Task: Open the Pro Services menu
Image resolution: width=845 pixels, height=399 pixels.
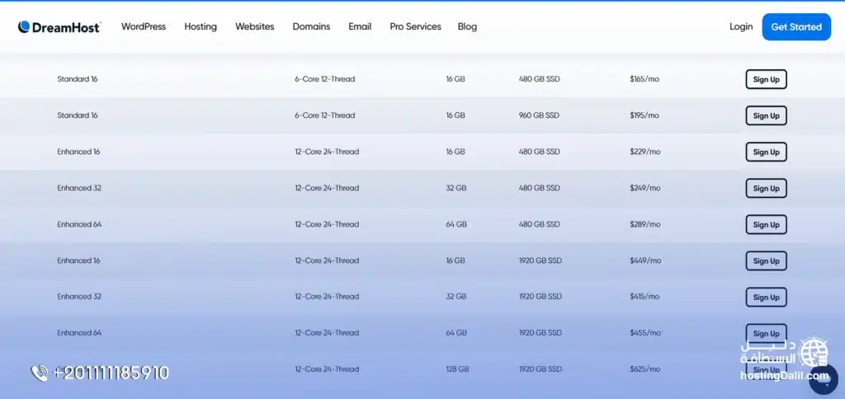Action: pyautogui.click(x=415, y=26)
